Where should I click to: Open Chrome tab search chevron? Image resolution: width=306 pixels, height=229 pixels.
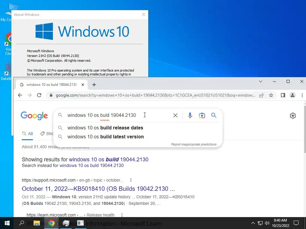(x=261, y=81)
